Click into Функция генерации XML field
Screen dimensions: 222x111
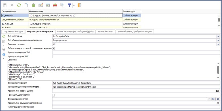pyautogui.click(x=136, y=53)
